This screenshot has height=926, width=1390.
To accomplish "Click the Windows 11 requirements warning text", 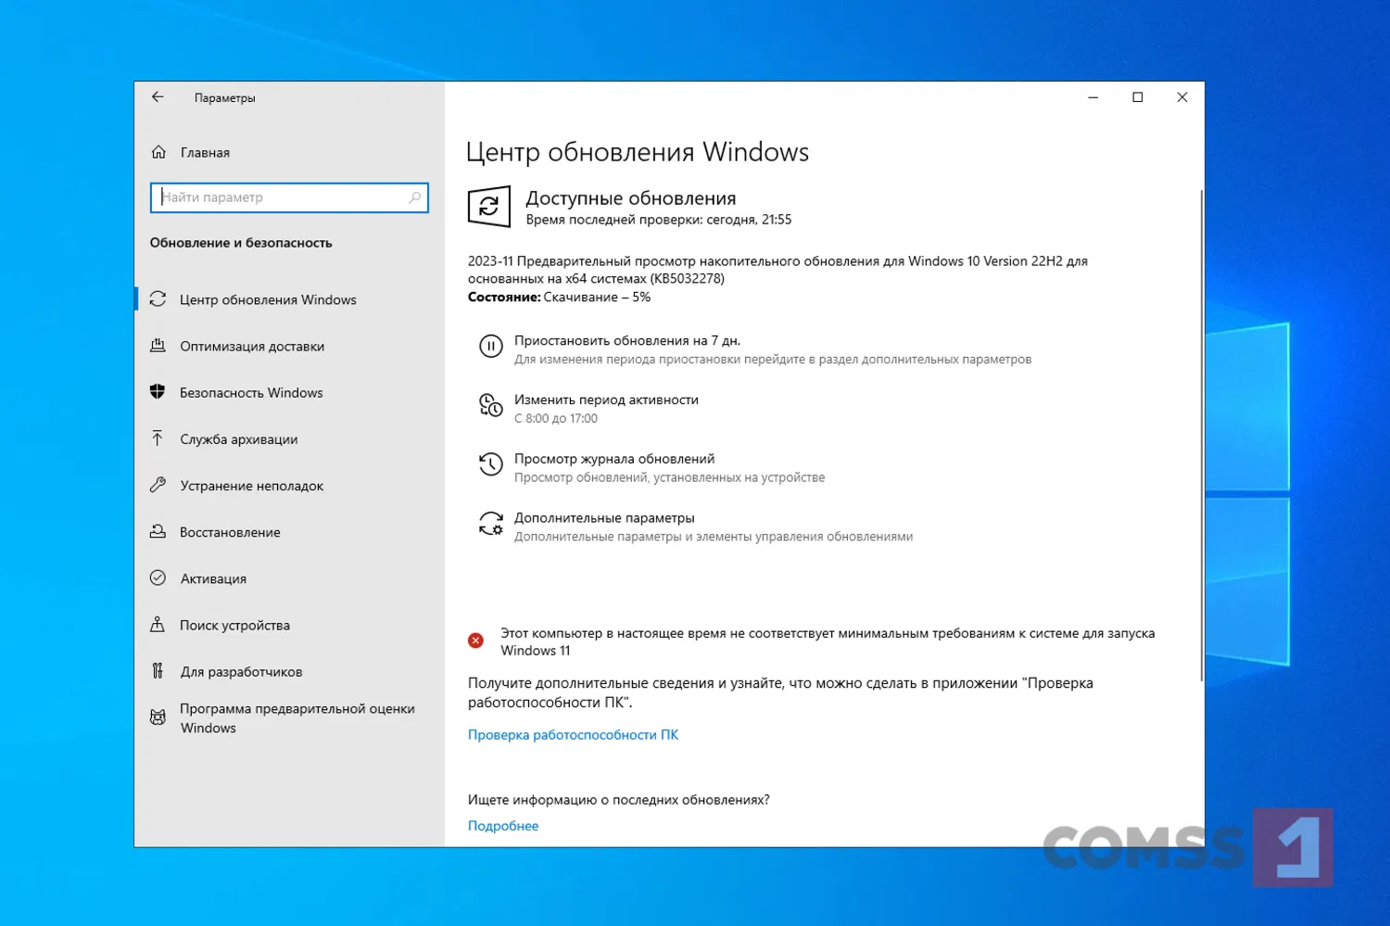I will 828,641.
